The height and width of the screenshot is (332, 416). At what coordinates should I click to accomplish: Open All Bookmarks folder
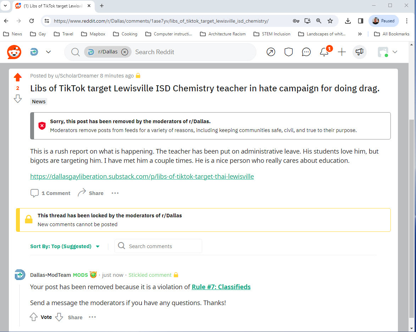pyautogui.click(x=392, y=34)
